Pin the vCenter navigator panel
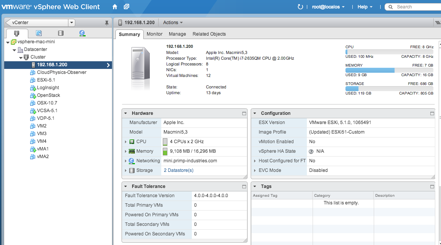441x245 pixels. click(x=107, y=23)
